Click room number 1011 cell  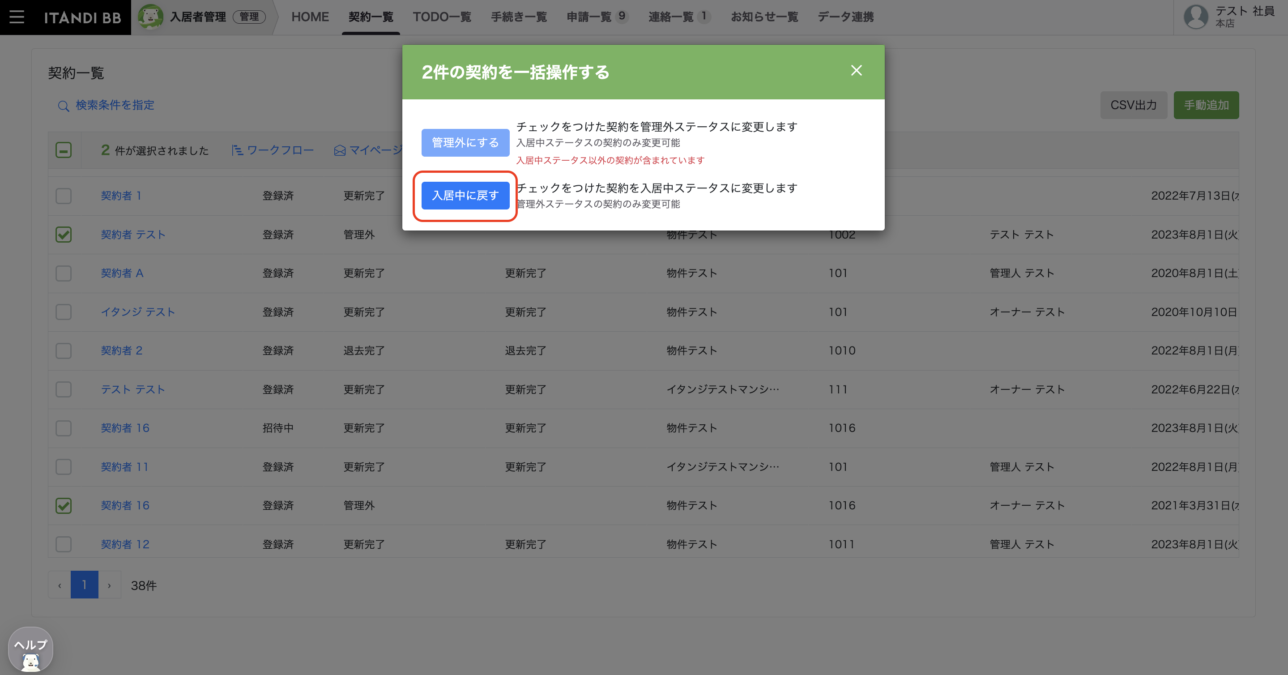[x=841, y=544]
